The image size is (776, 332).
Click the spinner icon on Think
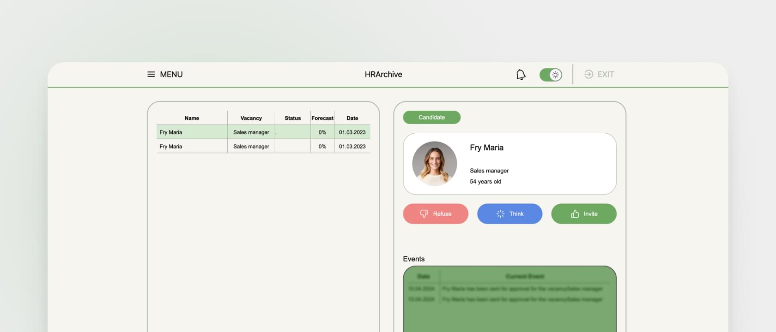(500, 214)
